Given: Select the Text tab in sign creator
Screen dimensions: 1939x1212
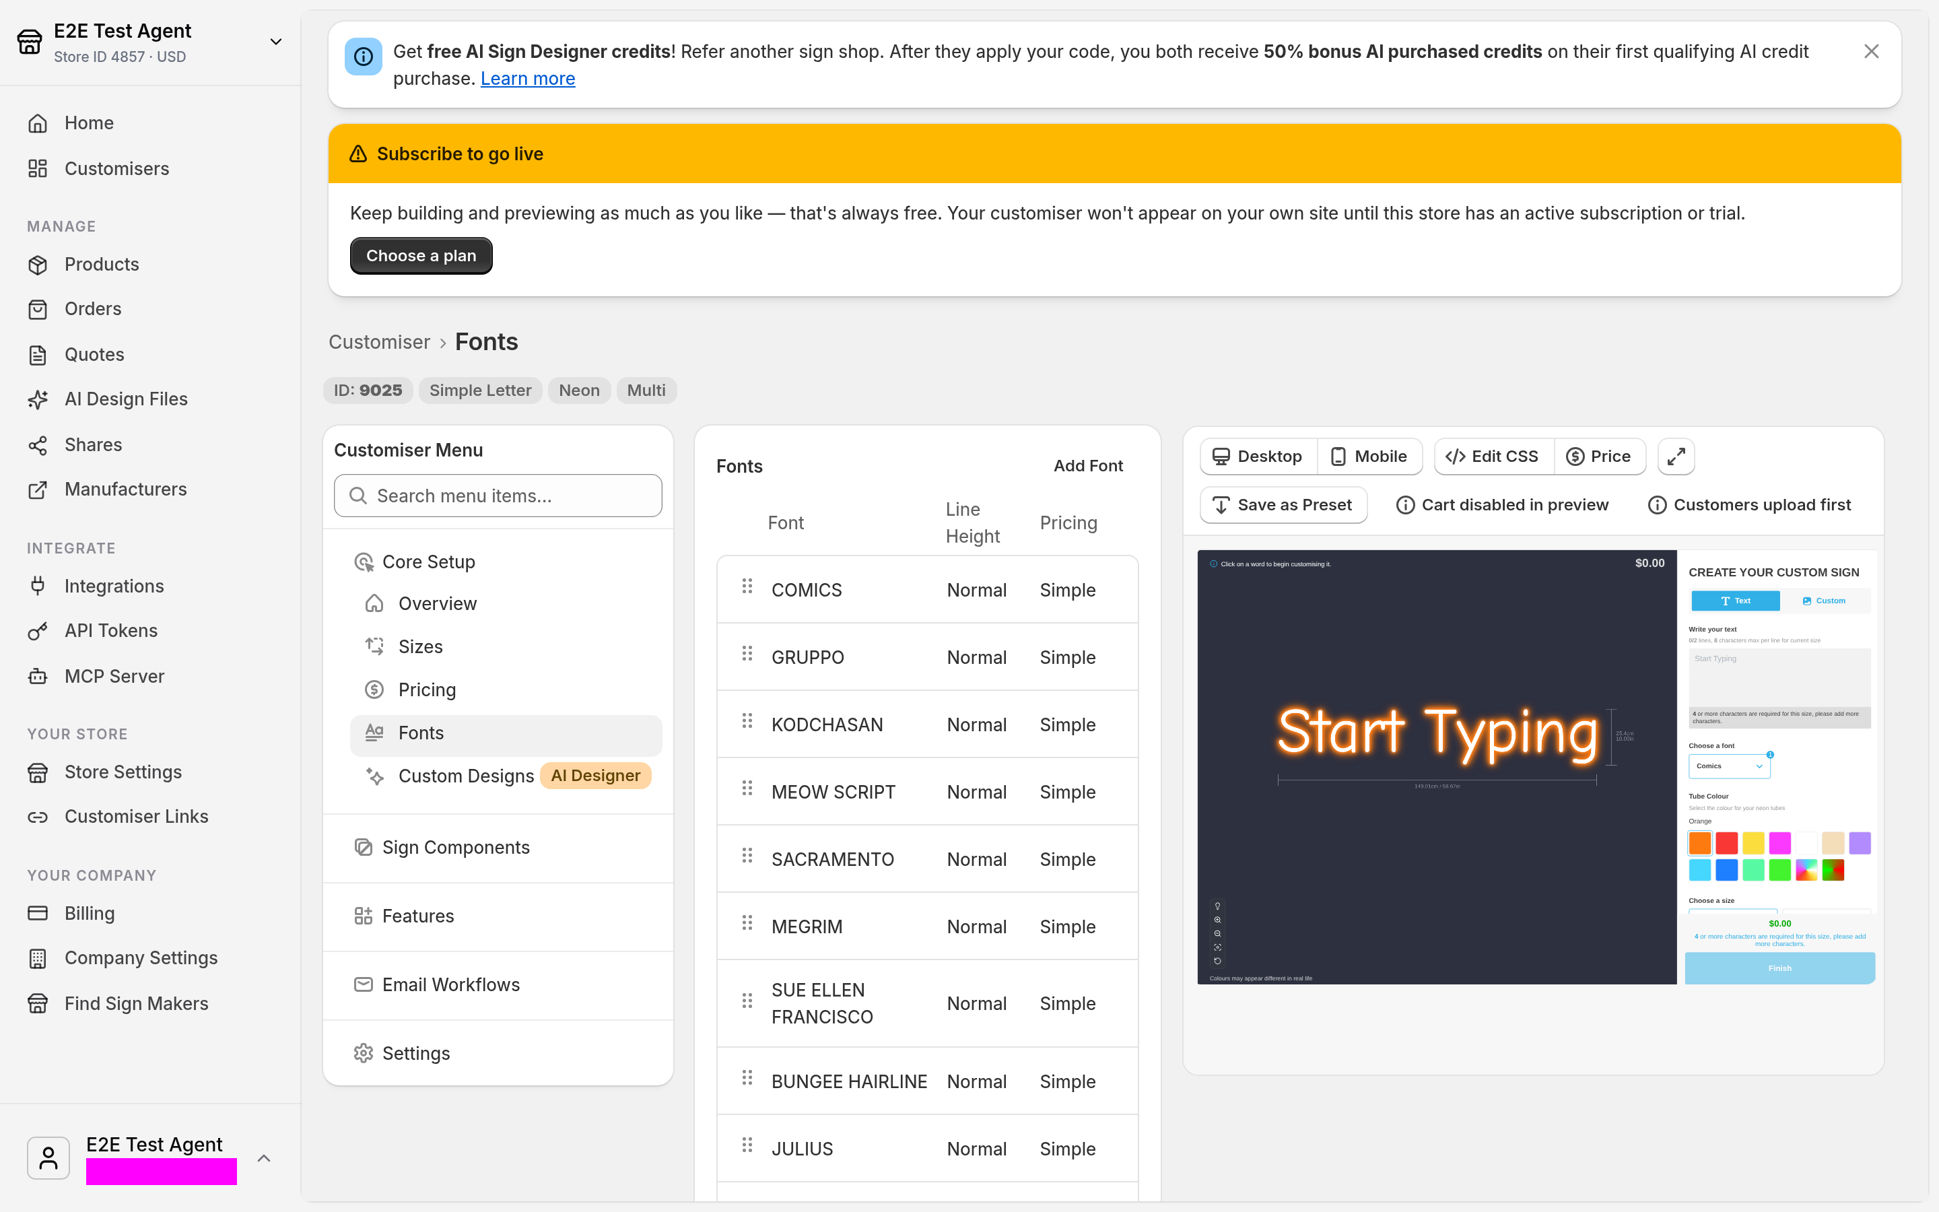Looking at the screenshot, I should tap(1736, 601).
